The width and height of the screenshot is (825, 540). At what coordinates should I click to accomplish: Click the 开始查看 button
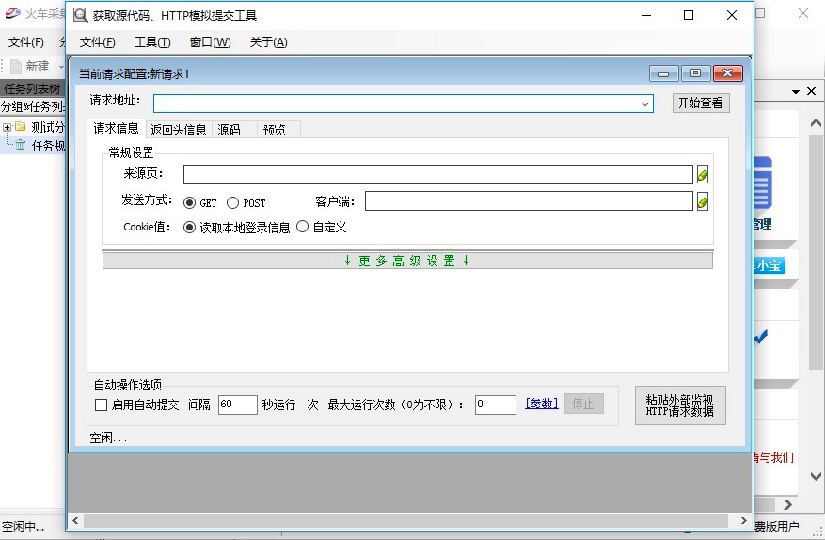pos(701,103)
